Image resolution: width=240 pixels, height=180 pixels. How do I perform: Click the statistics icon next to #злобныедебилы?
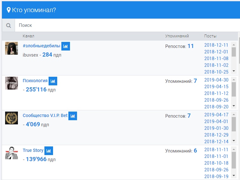(66, 46)
